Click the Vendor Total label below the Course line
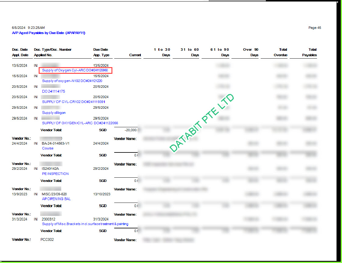Screen dimensions: 342x263 tap(51, 155)
